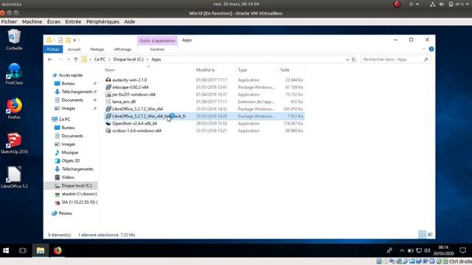Open the Accueil ribbon tab
Viewport: 472px width, 265px height.
click(x=74, y=49)
